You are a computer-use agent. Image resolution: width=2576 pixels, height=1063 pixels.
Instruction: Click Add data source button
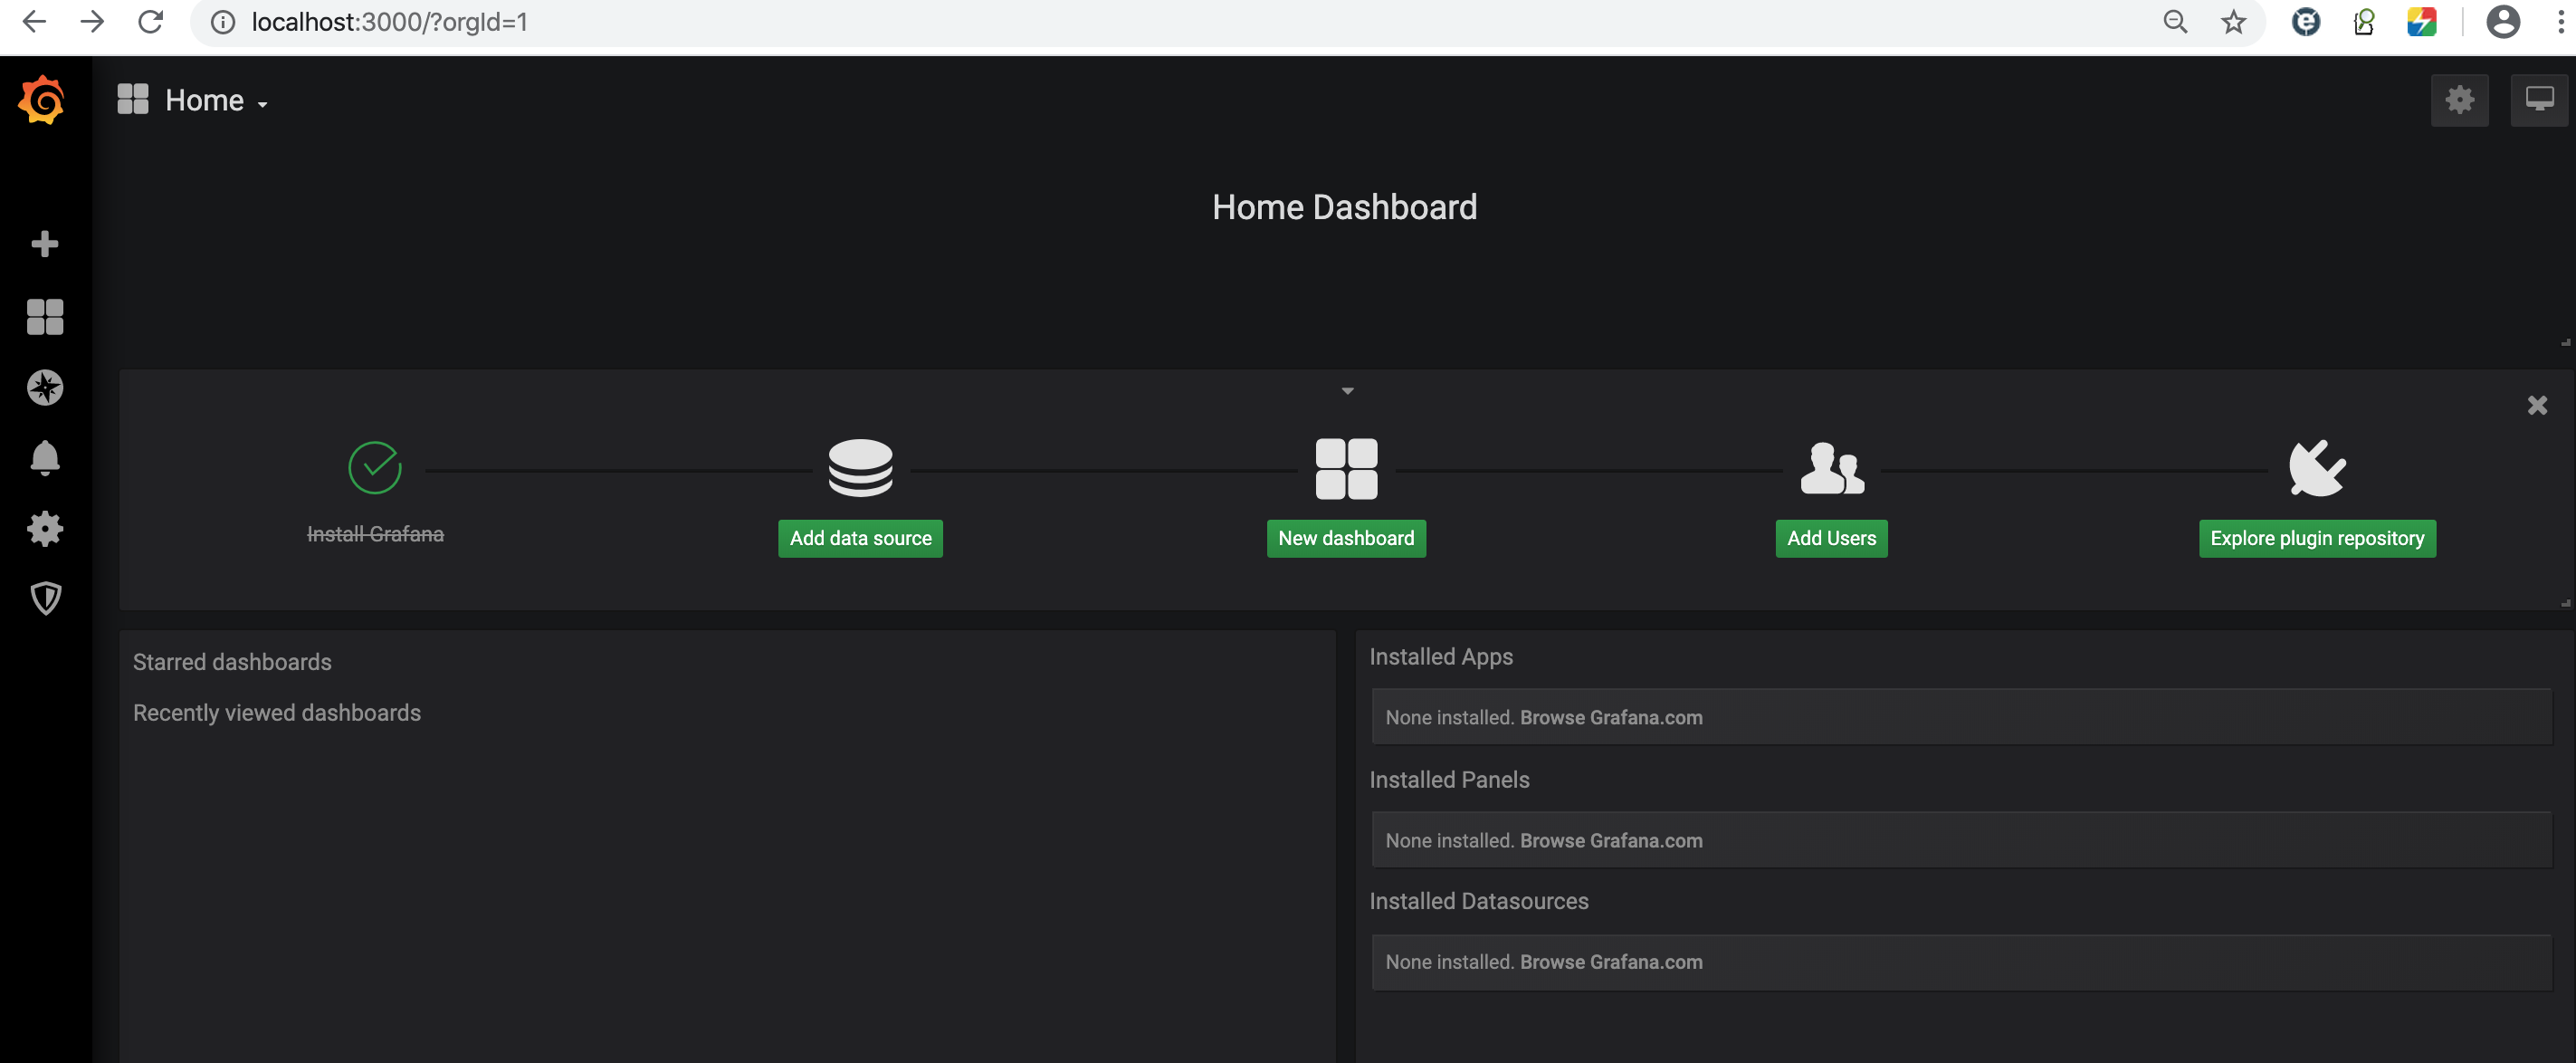(860, 538)
